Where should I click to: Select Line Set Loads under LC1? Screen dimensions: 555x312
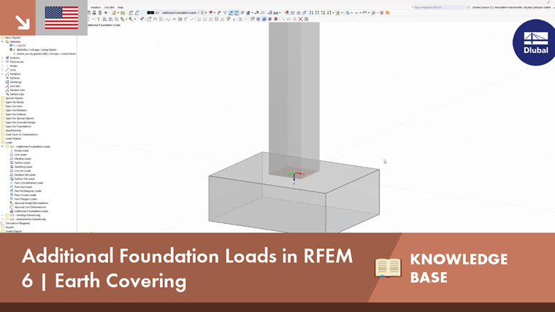[23, 171]
